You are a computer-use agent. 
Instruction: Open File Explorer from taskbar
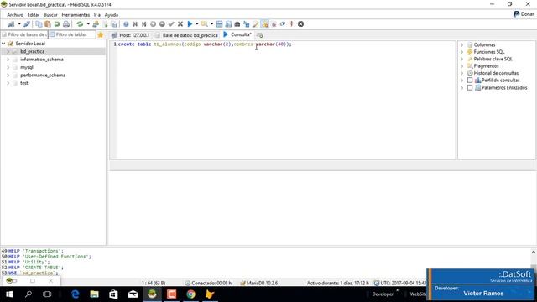click(x=94, y=294)
